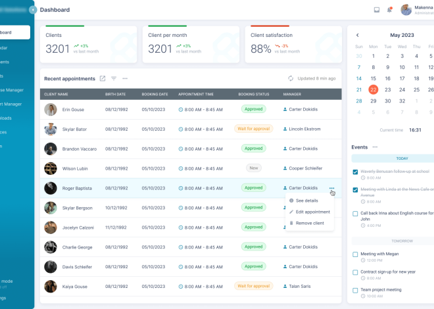Check Team project meeting checkbox
Screen dimensions: 434x309
[355, 291]
